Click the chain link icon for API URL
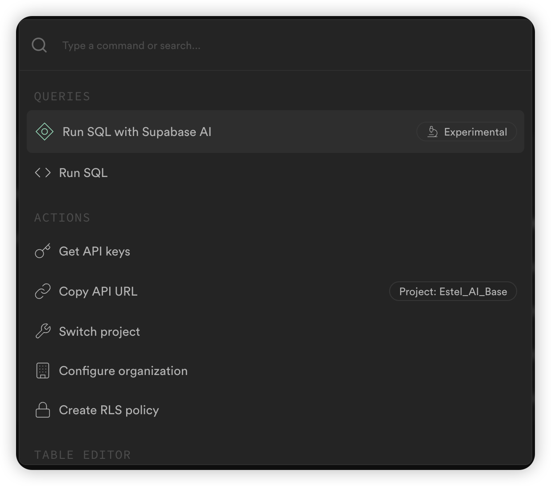The height and width of the screenshot is (486, 551). pyautogui.click(x=43, y=292)
